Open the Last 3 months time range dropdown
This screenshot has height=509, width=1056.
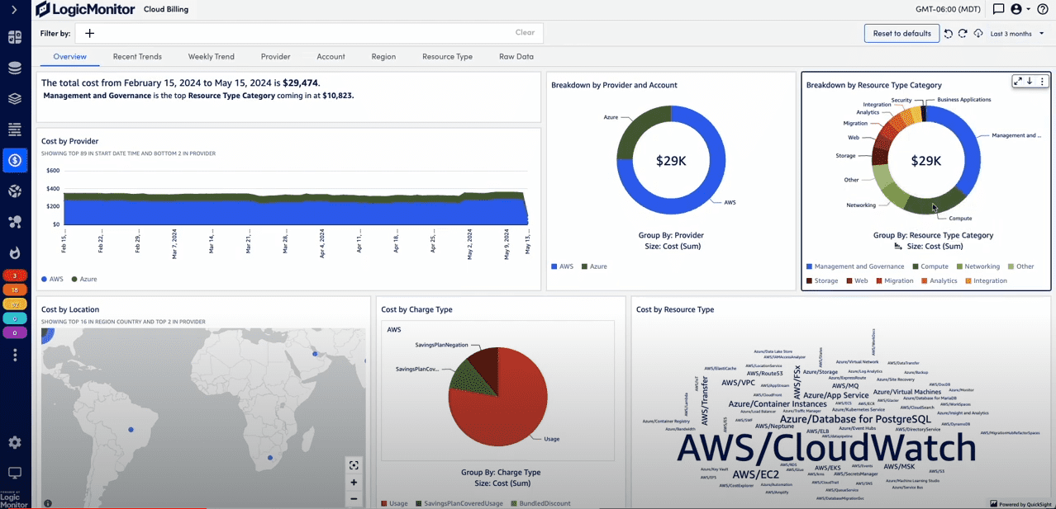coord(1017,34)
